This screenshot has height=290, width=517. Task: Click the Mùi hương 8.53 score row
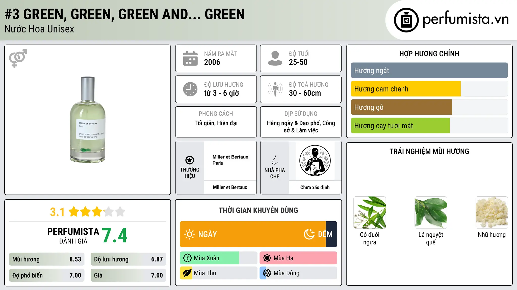tap(47, 259)
